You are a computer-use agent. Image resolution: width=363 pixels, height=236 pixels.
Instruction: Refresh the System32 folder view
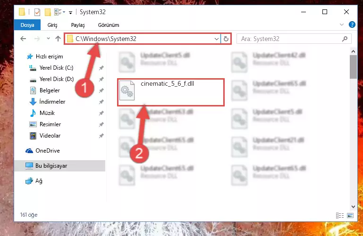(x=226, y=39)
